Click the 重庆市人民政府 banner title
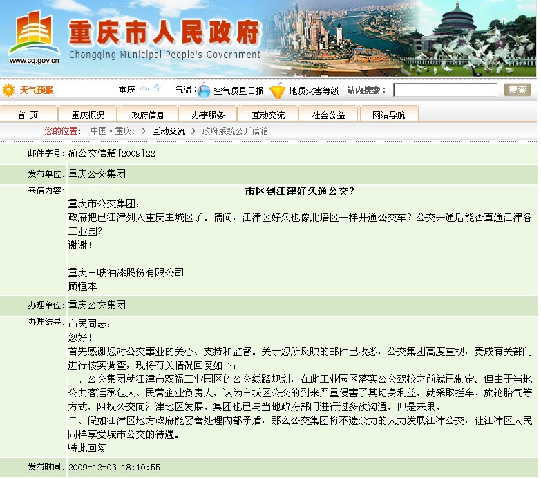 164,32
